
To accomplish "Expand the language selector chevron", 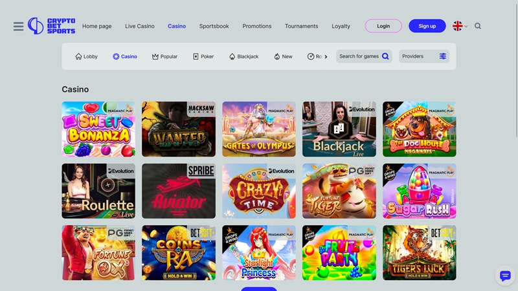I will click(466, 27).
